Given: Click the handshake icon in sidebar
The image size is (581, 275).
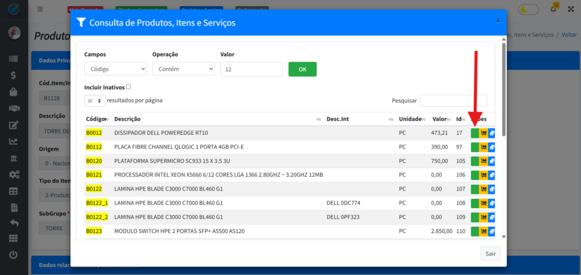Looking at the screenshot, I should click(x=14, y=108).
